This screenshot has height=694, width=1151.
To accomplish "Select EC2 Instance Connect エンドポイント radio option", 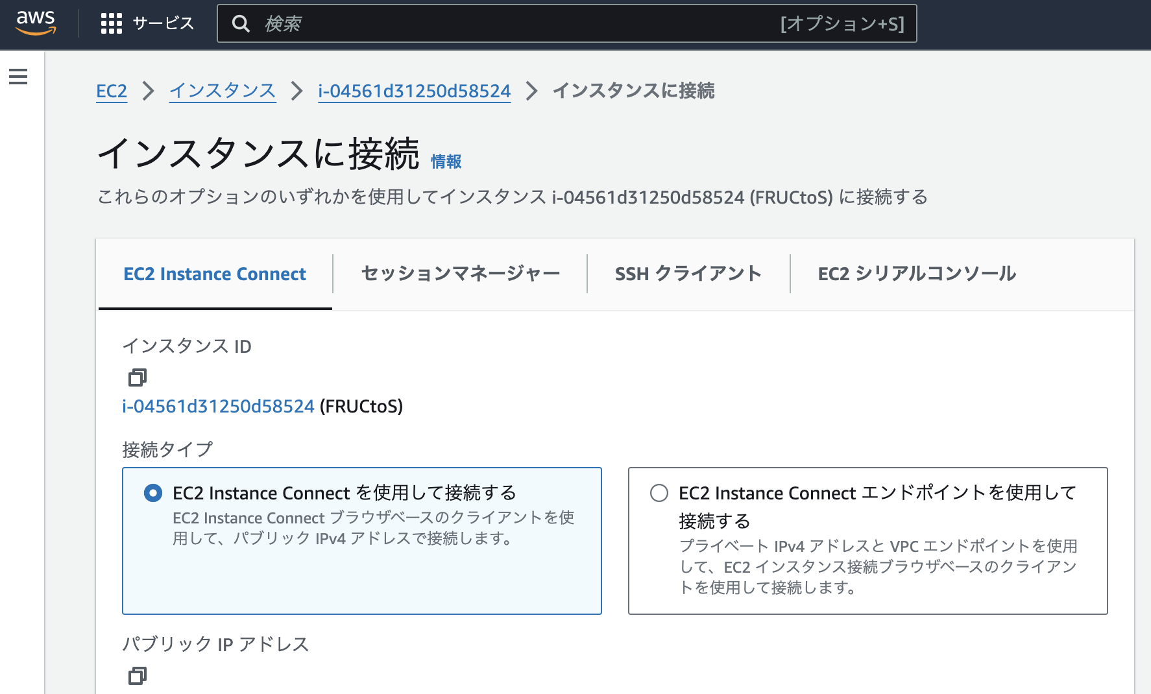I will (659, 493).
